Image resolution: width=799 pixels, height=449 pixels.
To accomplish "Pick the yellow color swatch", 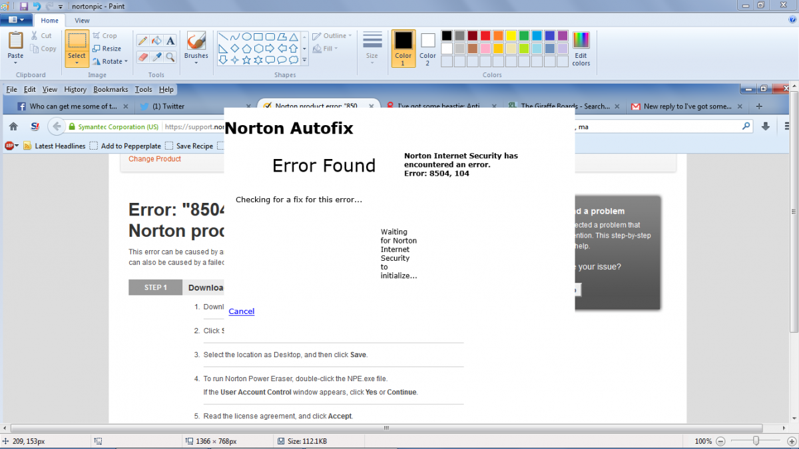I will tap(511, 36).
